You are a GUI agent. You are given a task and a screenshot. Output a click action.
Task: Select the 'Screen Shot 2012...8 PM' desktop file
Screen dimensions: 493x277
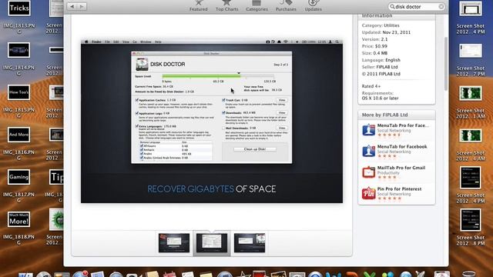[471, 220]
